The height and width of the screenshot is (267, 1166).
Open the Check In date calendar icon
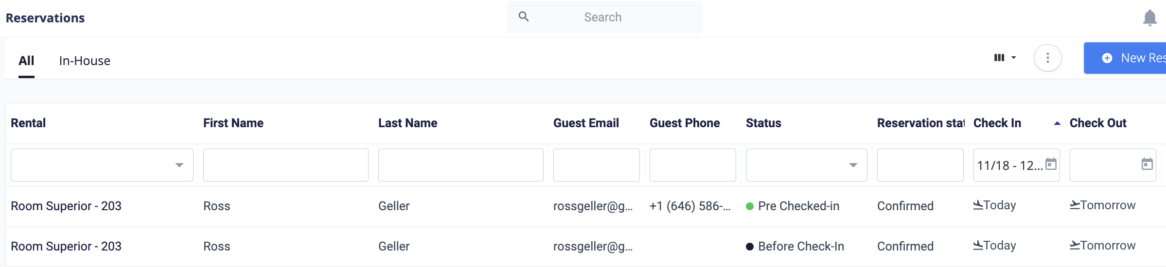(1051, 164)
